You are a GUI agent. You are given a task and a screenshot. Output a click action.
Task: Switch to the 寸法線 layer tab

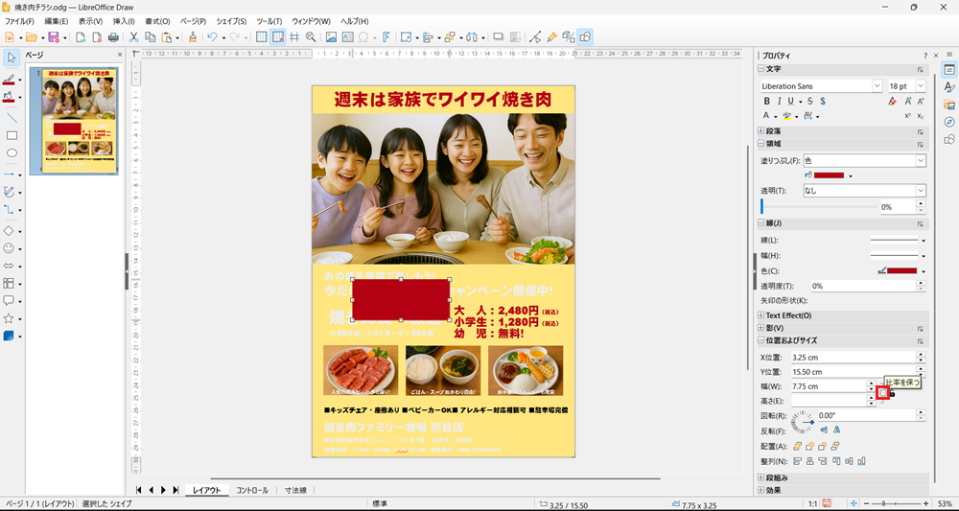point(295,490)
